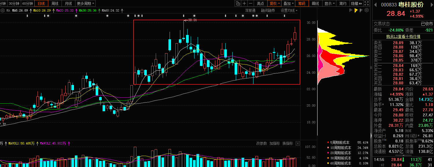The height and width of the screenshot is (167, 434).
Task: Select the 月线 monthly period
Action: (68, 3)
